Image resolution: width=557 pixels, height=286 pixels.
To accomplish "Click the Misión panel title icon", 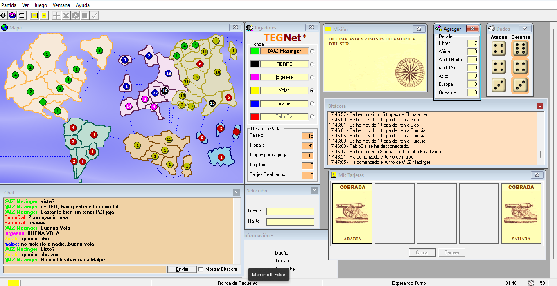I will click(x=328, y=29).
